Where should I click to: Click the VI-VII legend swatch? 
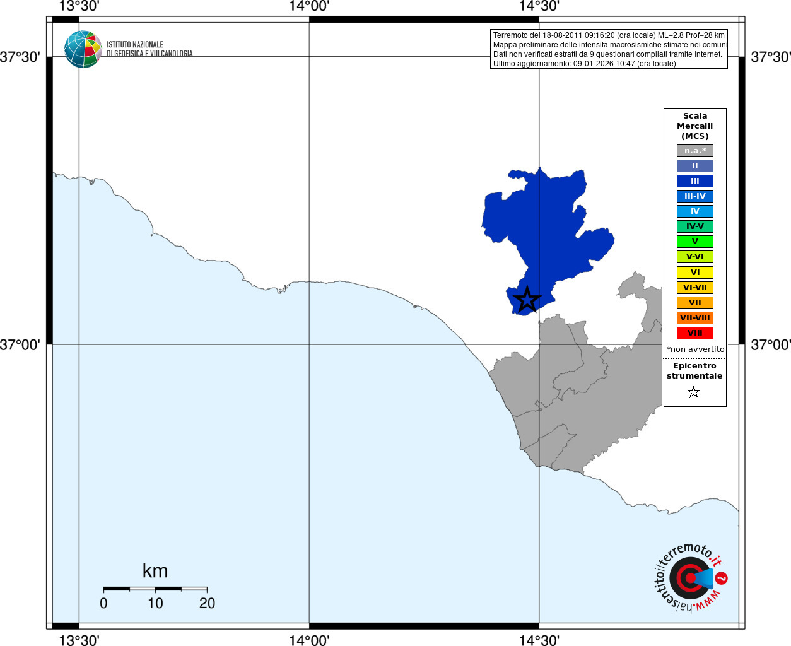(x=695, y=288)
